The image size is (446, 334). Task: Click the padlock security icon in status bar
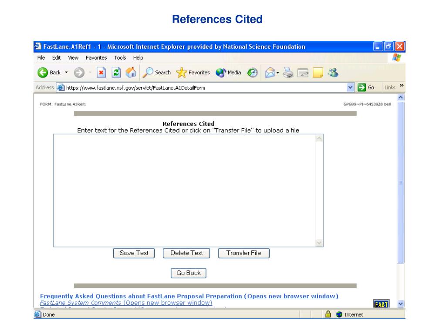[328, 314]
